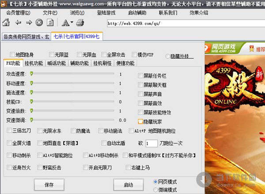This screenshot has width=265, height=194.
Task: Click the 移动速度 slider handle
Action: [x=31, y=83]
